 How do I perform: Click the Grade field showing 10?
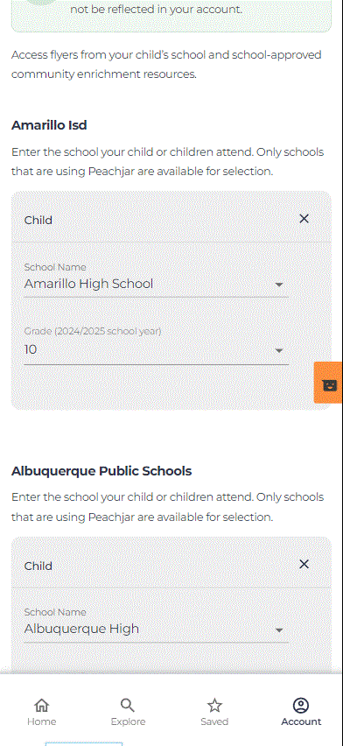tap(156, 346)
